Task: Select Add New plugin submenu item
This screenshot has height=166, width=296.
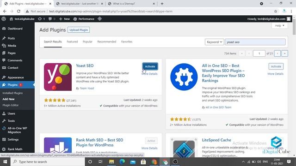Action: click(8, 99)
